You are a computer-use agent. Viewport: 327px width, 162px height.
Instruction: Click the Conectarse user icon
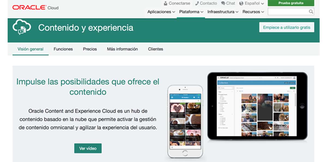tap(165, 4)
